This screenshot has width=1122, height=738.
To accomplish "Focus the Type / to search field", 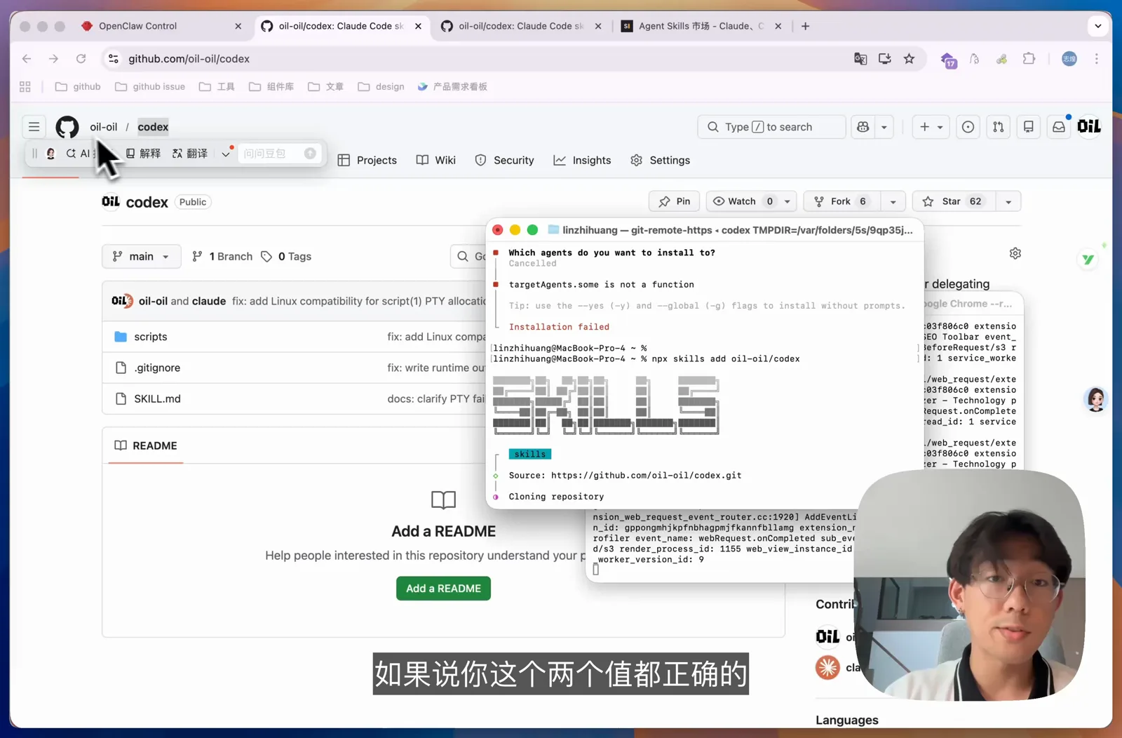I will [x=771, y=127].
